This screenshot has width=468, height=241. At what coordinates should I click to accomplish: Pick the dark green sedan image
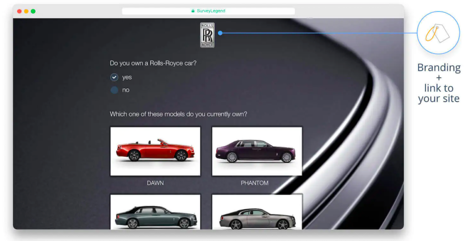pos(155,212)
